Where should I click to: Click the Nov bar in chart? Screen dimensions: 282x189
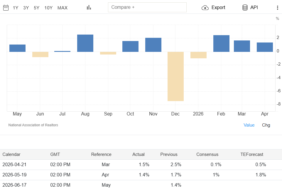(x=153, y=45)
